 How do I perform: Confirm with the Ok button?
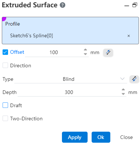[101, 137]
